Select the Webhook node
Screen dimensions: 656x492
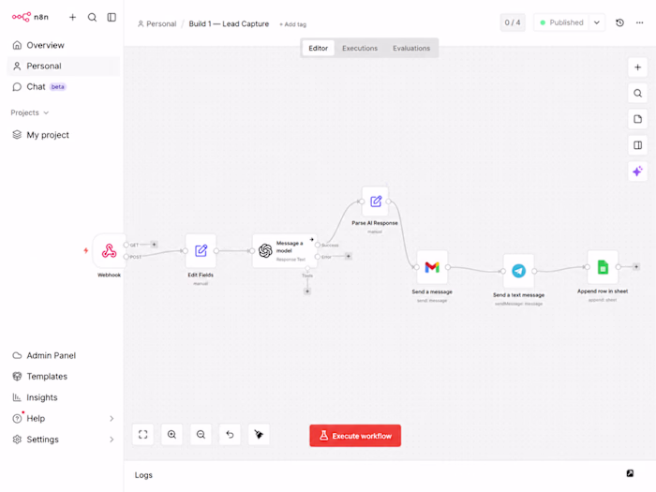pos(110,251)
